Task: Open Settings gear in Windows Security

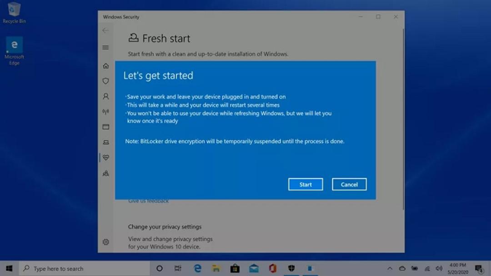Action: (106, 242)
